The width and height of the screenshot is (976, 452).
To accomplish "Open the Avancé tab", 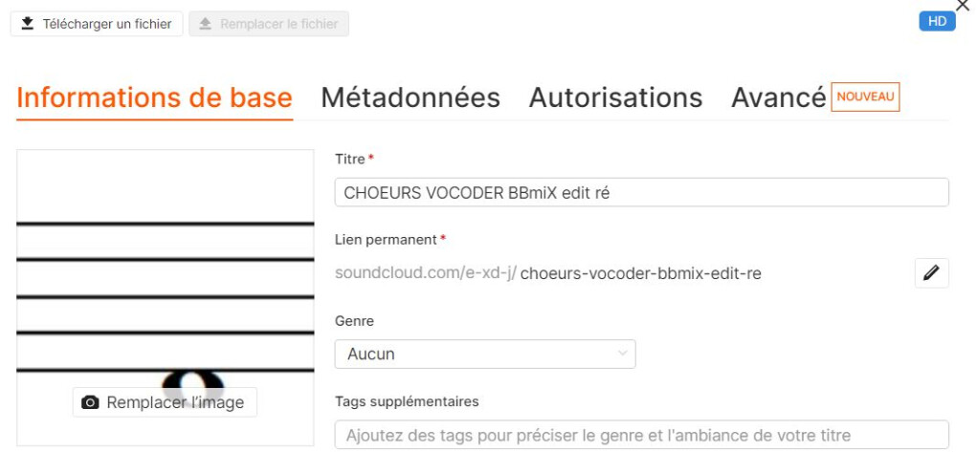I will [778, 97].
